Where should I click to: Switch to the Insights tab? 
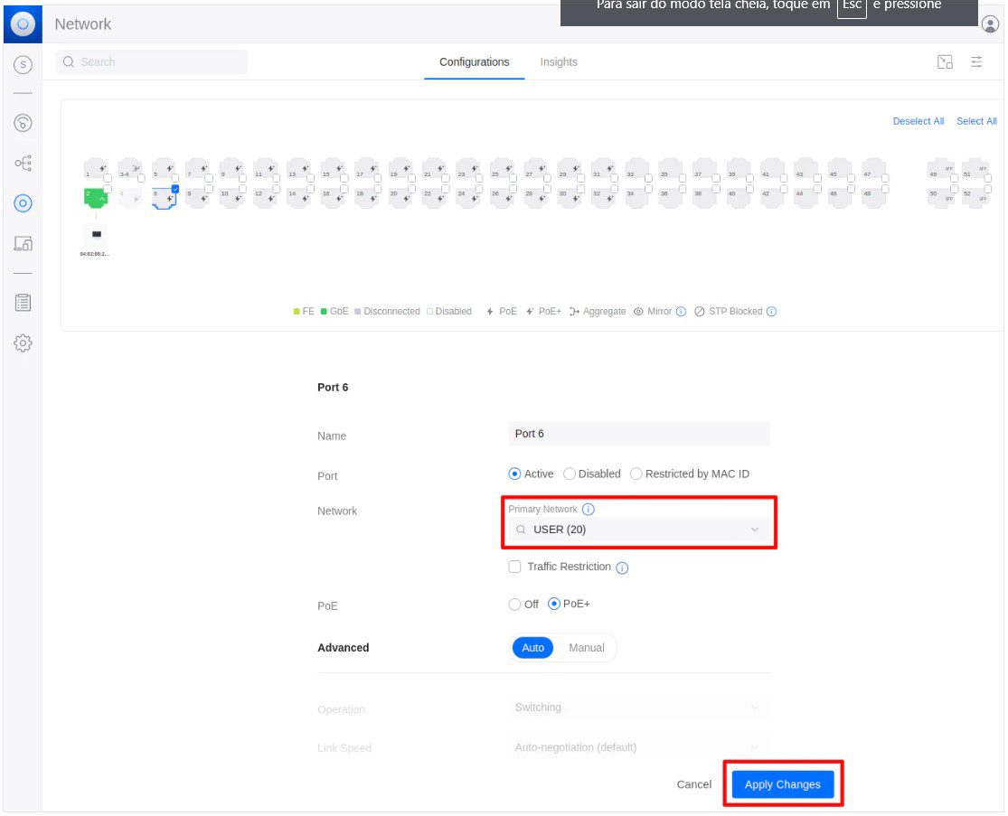559,62
